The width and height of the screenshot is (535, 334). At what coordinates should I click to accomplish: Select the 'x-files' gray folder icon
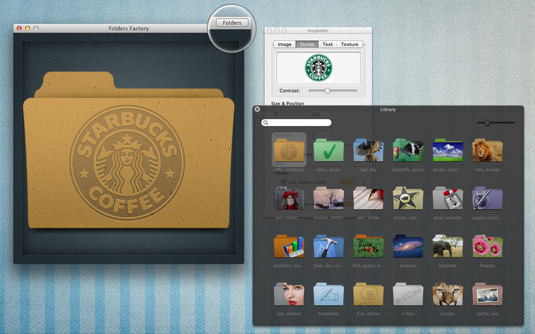(408, 294)
